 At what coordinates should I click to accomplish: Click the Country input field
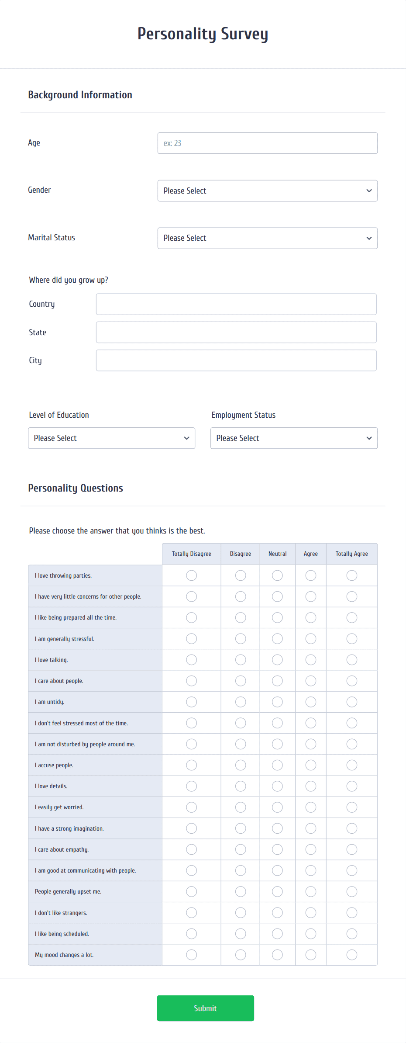[236, 304]
